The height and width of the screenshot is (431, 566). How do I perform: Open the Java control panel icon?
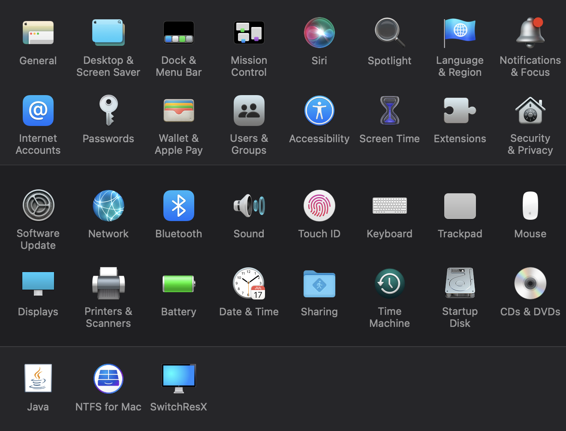[38, 378]
